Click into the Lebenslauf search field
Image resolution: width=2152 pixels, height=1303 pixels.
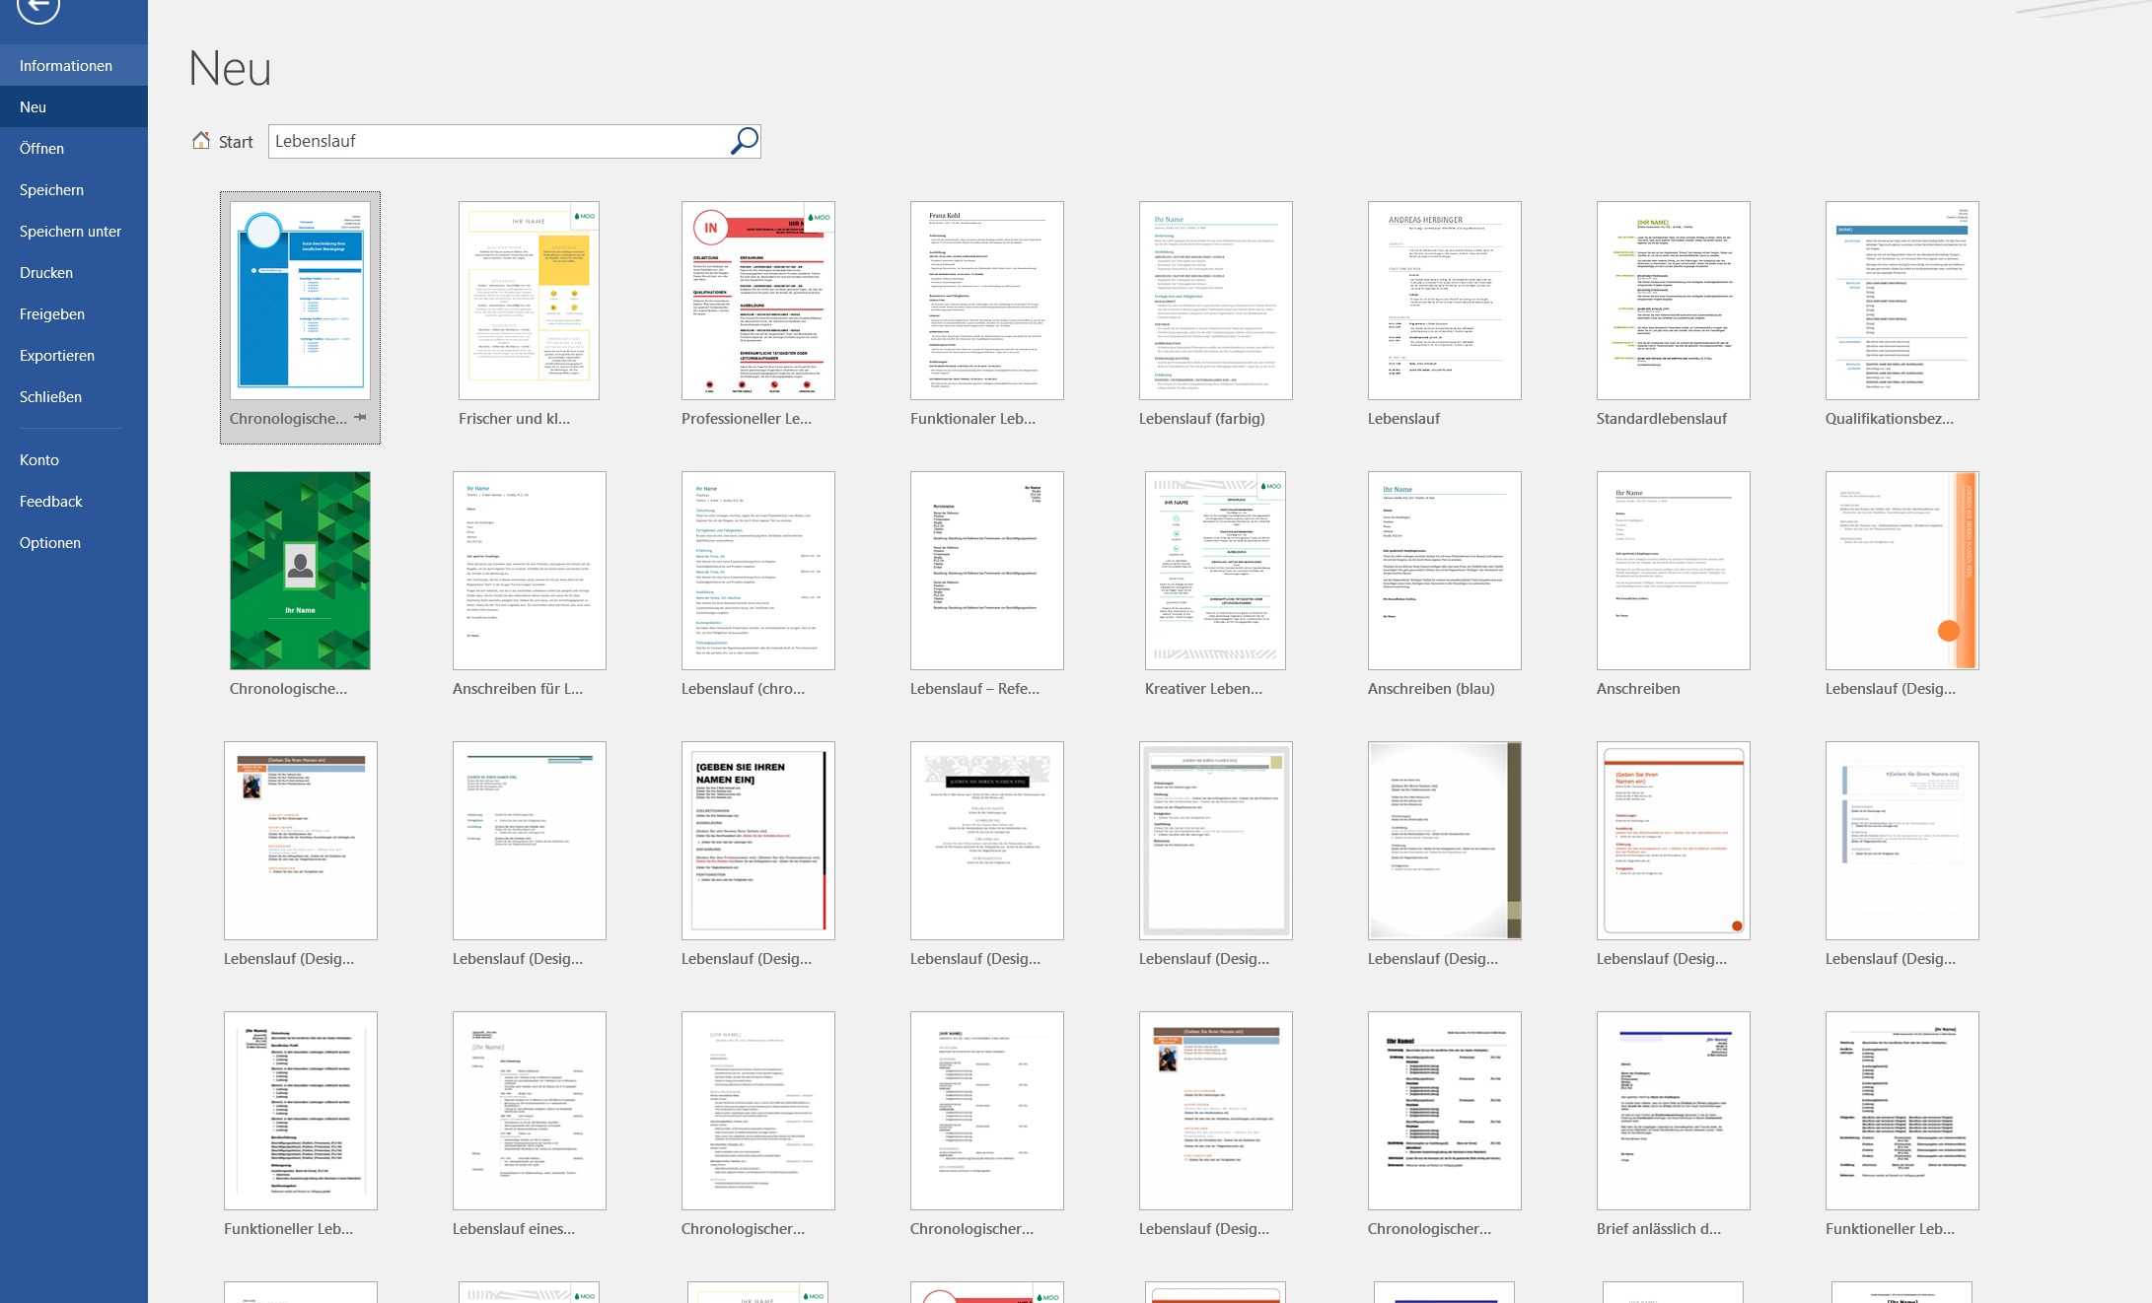click(493, 141)
